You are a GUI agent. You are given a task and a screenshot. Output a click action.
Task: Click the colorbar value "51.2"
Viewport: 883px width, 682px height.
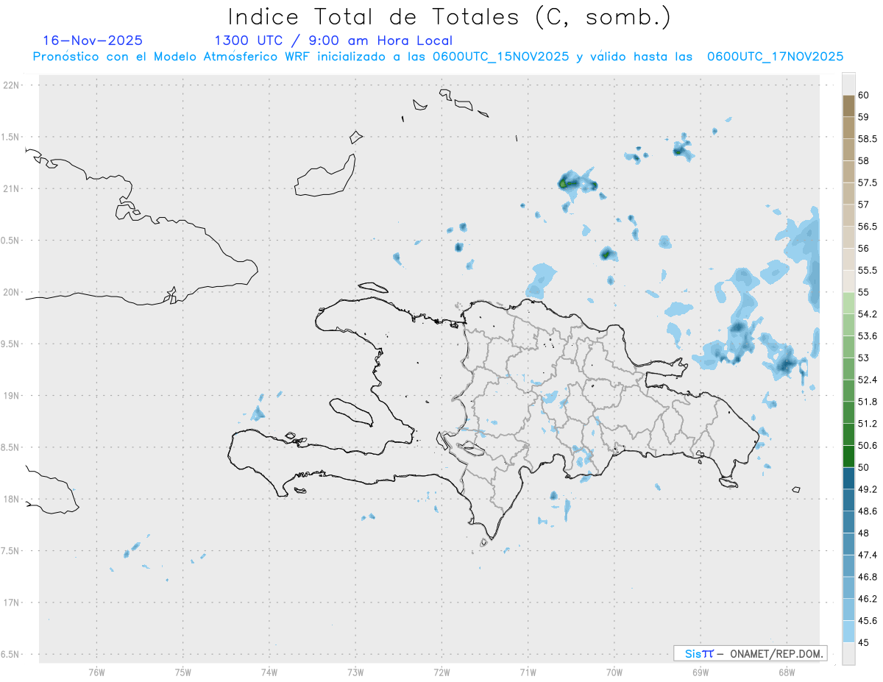coord(868,424)
